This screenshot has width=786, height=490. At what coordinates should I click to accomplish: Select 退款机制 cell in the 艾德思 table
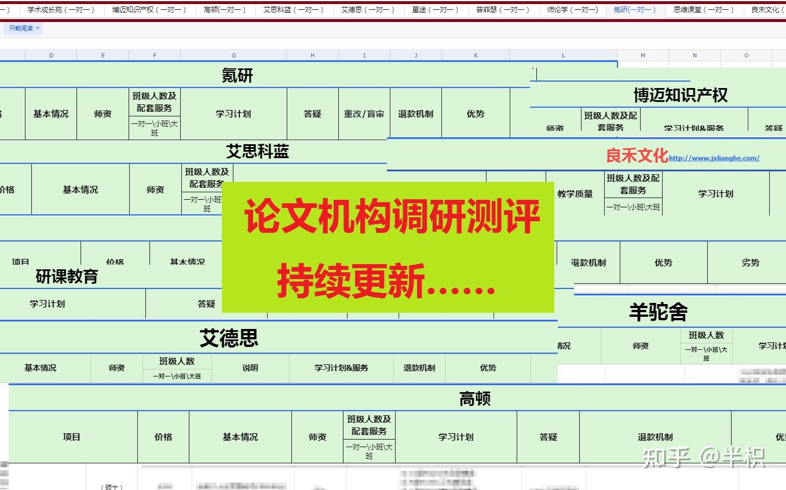click(419, 368)
